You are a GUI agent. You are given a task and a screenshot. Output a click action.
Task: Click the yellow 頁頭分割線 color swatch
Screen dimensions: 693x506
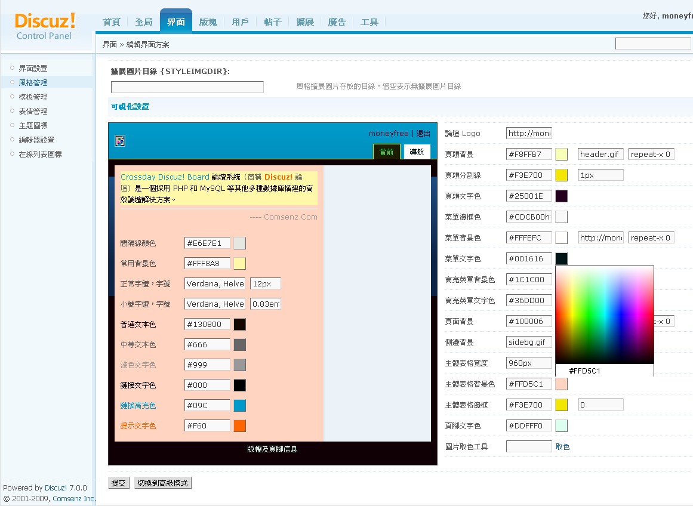point(561,175)
